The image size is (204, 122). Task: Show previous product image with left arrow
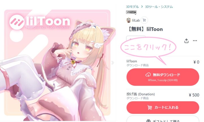tap(2, 63)
